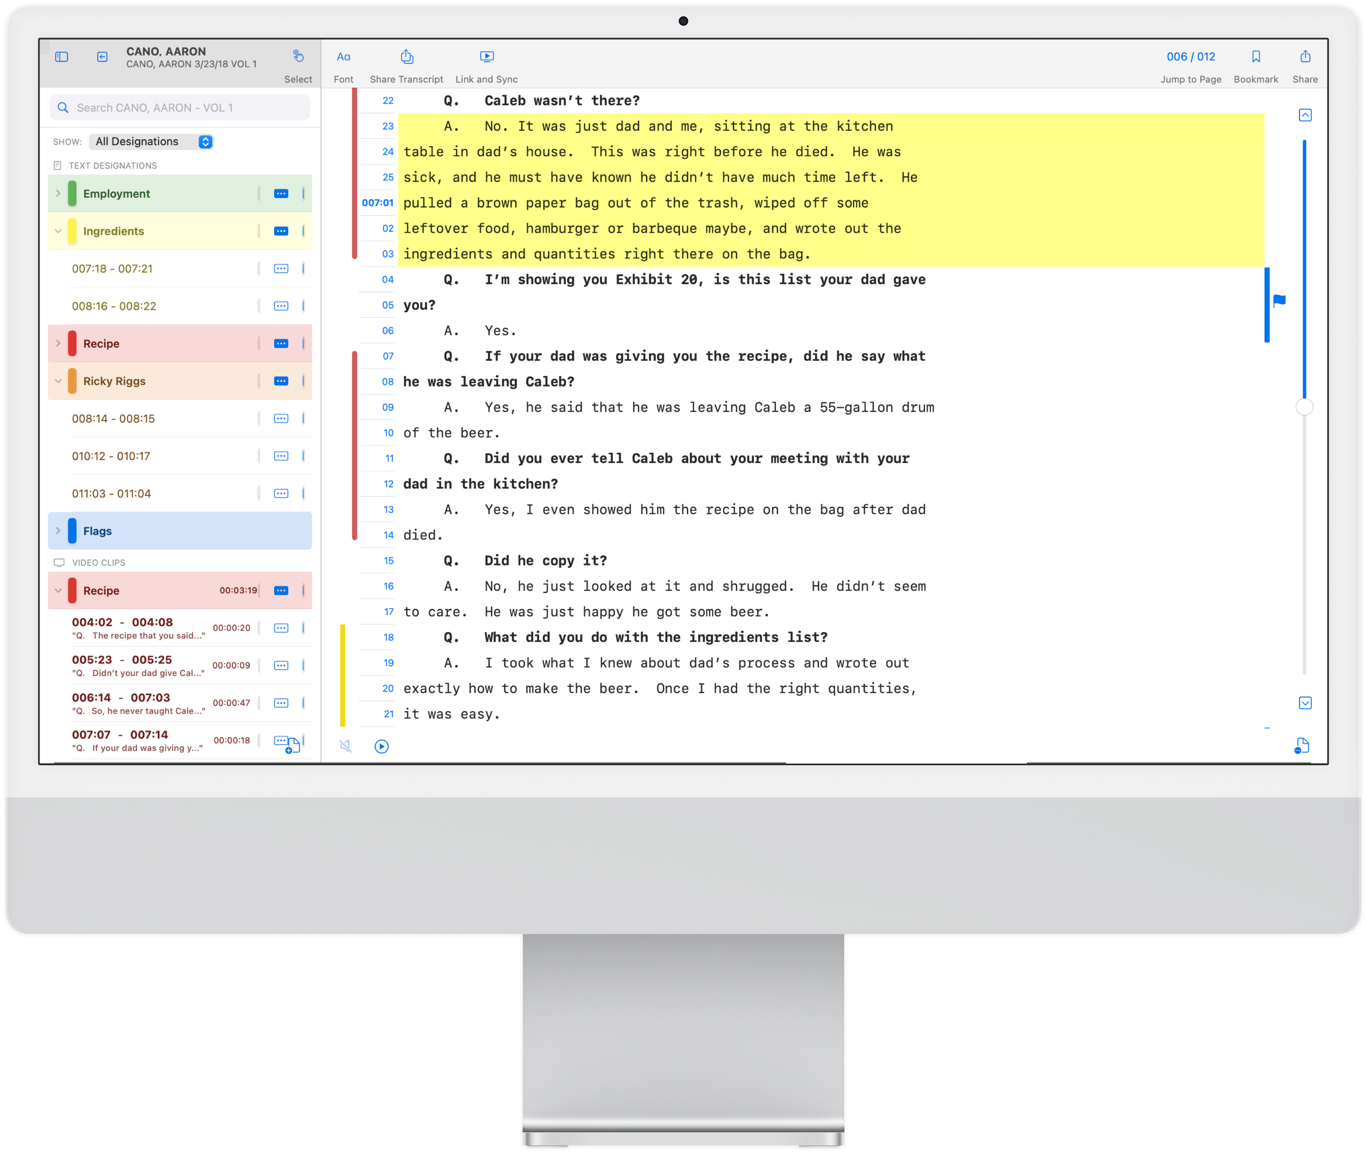Toggle the mute speaker icon
The image size is (1367, 1154).
(346, 746)
